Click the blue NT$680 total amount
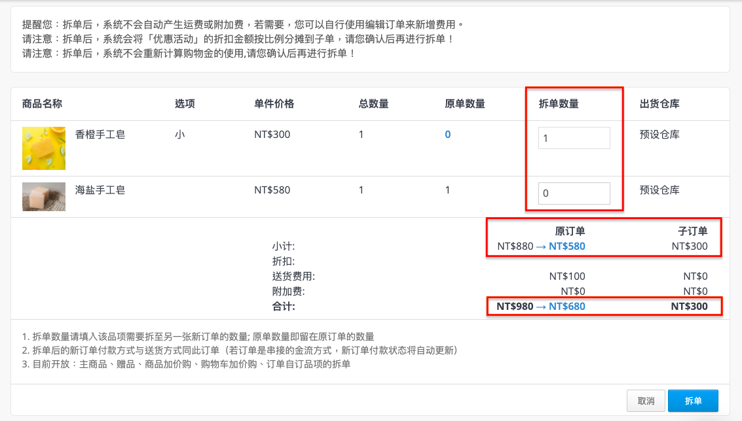Viewport: 742px width, 421px height. tap(567, 306)
